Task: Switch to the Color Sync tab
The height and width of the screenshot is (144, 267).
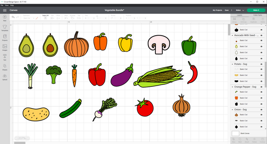Action: pyautogui.click(x=258, y=15)
